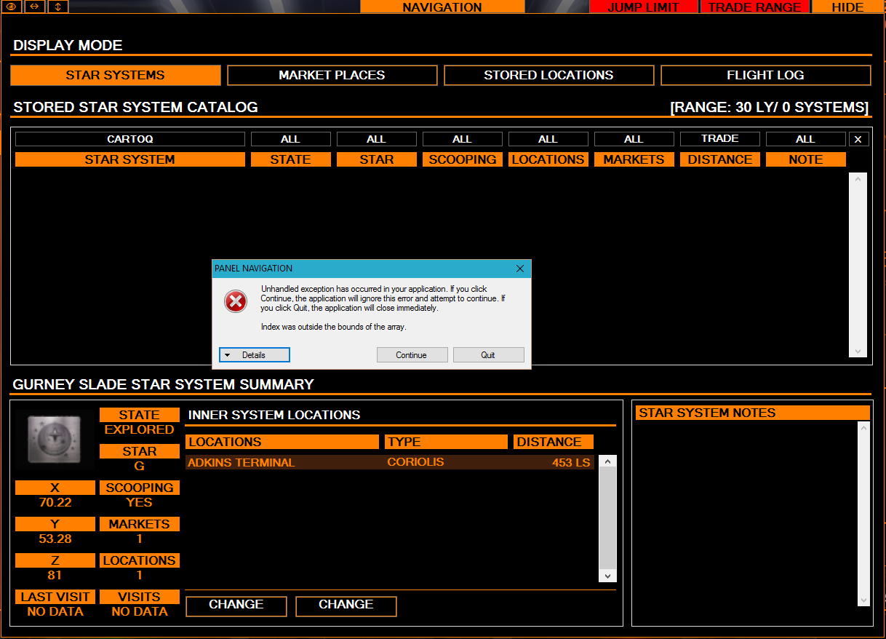This screenshot has width=886, height=639.
Task: Click the Gurney Slade system emblem thumbnail
Action: pyautogui.click(x=55, y=439)
